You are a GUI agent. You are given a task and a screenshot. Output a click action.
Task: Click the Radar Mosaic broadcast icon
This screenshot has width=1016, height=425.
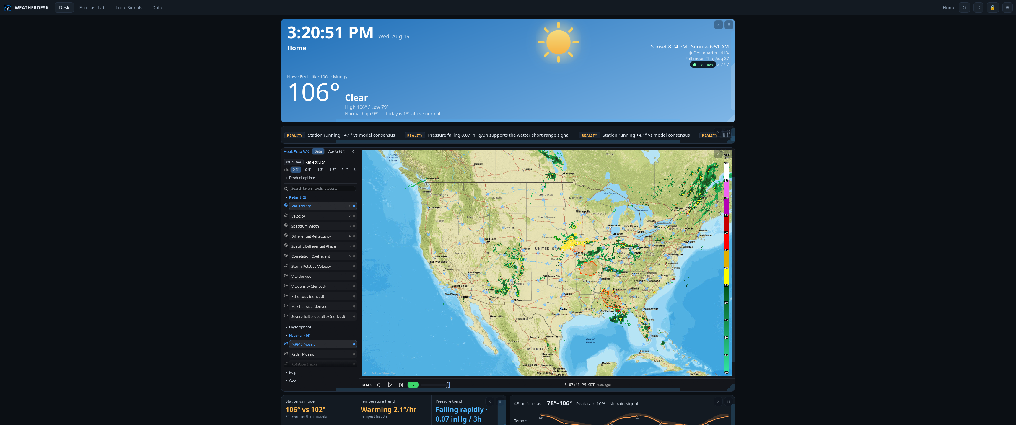[x=286, y=354]
